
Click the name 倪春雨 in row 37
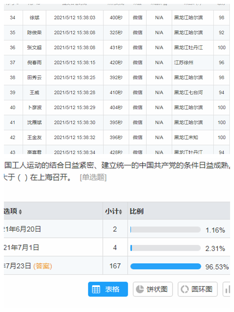coord(35,62)
